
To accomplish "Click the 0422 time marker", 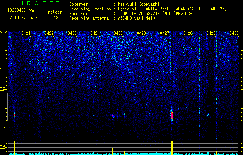I will pyautogui.click(x=49, y=33).
